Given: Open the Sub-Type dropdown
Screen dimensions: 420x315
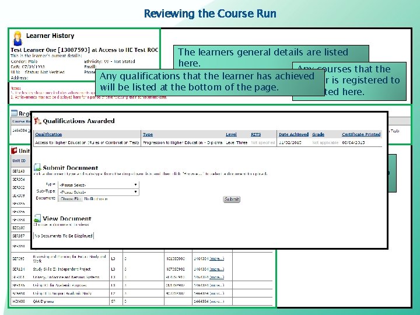Looking at the screenshot, I should click(x=99, y=192).
